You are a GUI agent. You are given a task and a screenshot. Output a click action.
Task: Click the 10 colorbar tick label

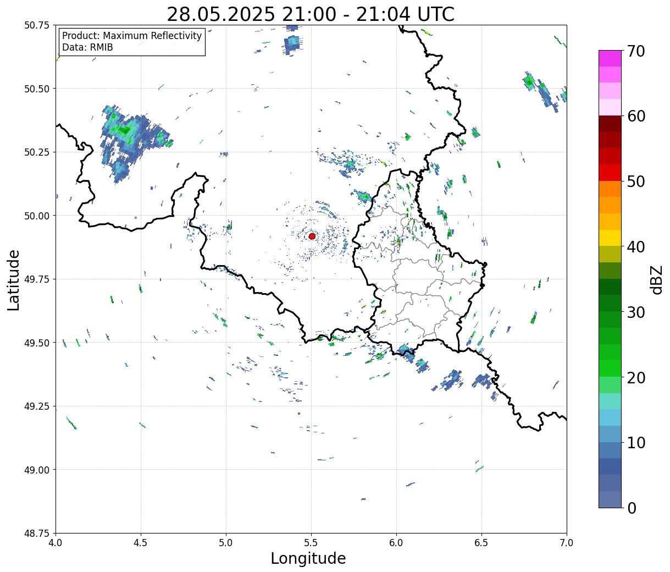pos(636,442)
